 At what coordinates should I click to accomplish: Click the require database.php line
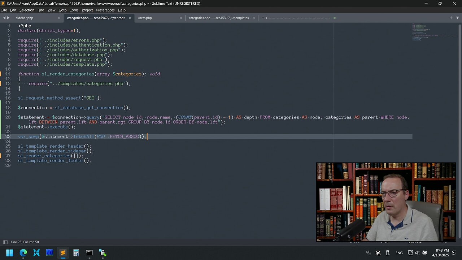pyautogui.click(x=65, y=55)
